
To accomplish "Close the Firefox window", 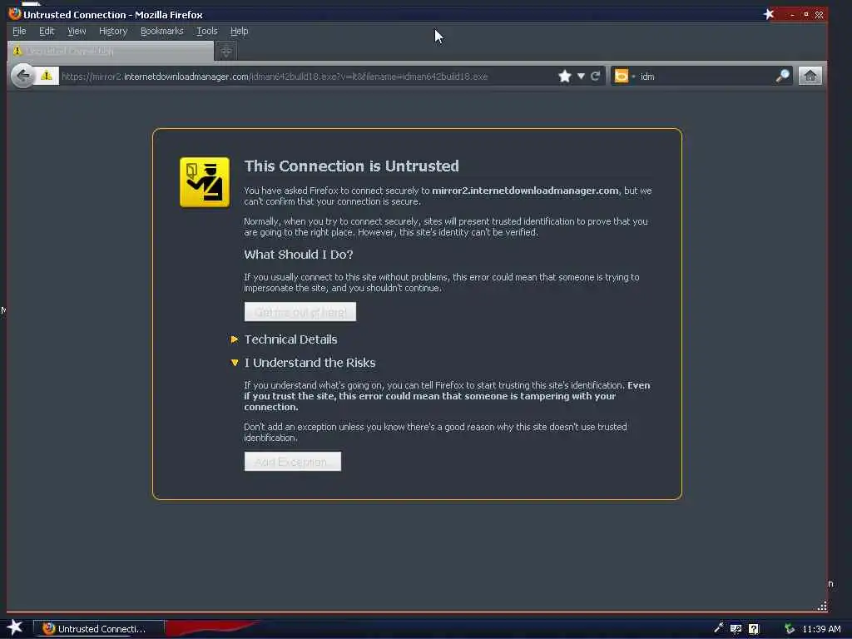I will tap(819, 15).
